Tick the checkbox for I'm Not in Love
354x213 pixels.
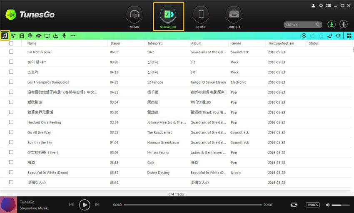pyautogui.click(x=11, y=52)
